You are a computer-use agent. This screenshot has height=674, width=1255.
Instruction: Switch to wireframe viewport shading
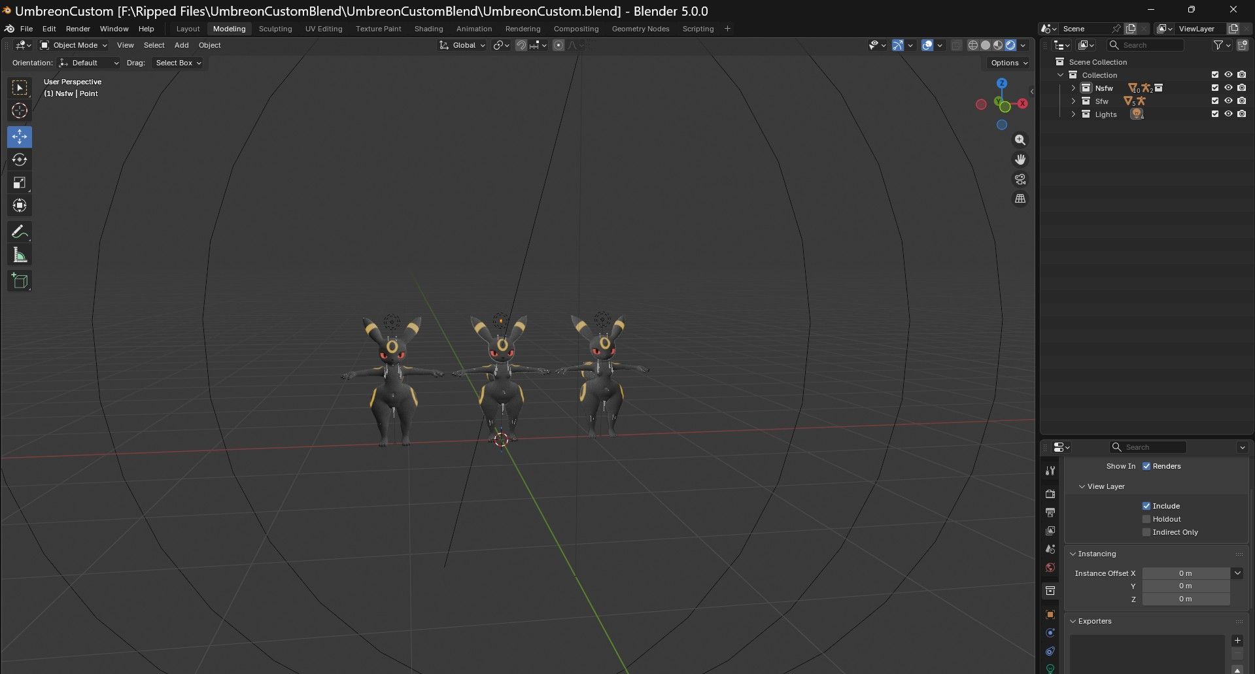(973, 45)
